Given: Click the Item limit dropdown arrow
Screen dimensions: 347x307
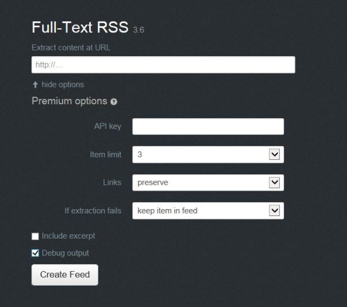Looking at the screenshot, I should click(x=275, y=155).
